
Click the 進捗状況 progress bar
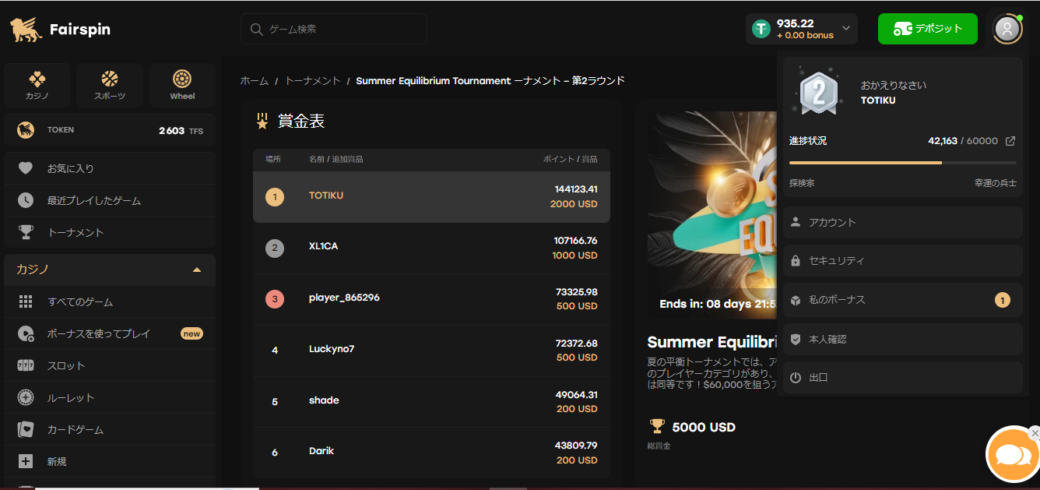[902, 163]
